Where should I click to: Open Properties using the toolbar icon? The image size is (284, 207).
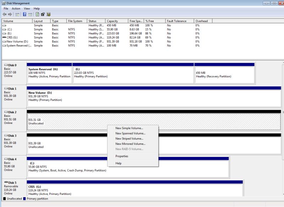coord(43,15)
